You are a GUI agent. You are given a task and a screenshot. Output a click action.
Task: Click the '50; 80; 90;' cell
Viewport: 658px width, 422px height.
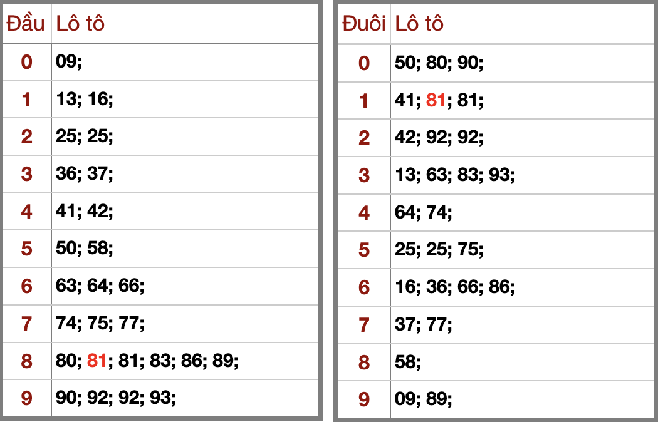pos(439,63)
